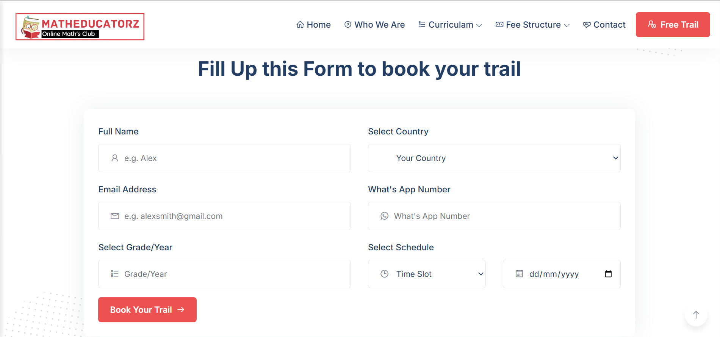Click the WhatsApp icon in the number field
This screenshot has width=720, height=337.
pos(384,216)
